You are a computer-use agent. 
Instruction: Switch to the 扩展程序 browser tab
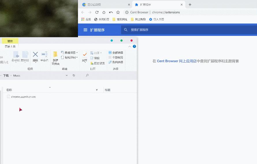click(158, 5)
